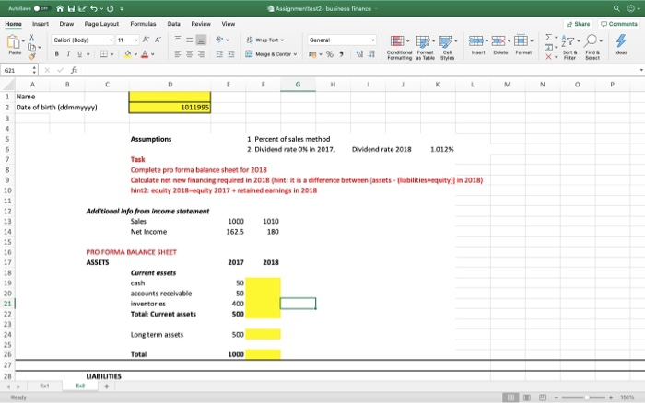Activate the Format Painter brush
Viewport: 645px width, 403px height.
click(x=31, y=56)
